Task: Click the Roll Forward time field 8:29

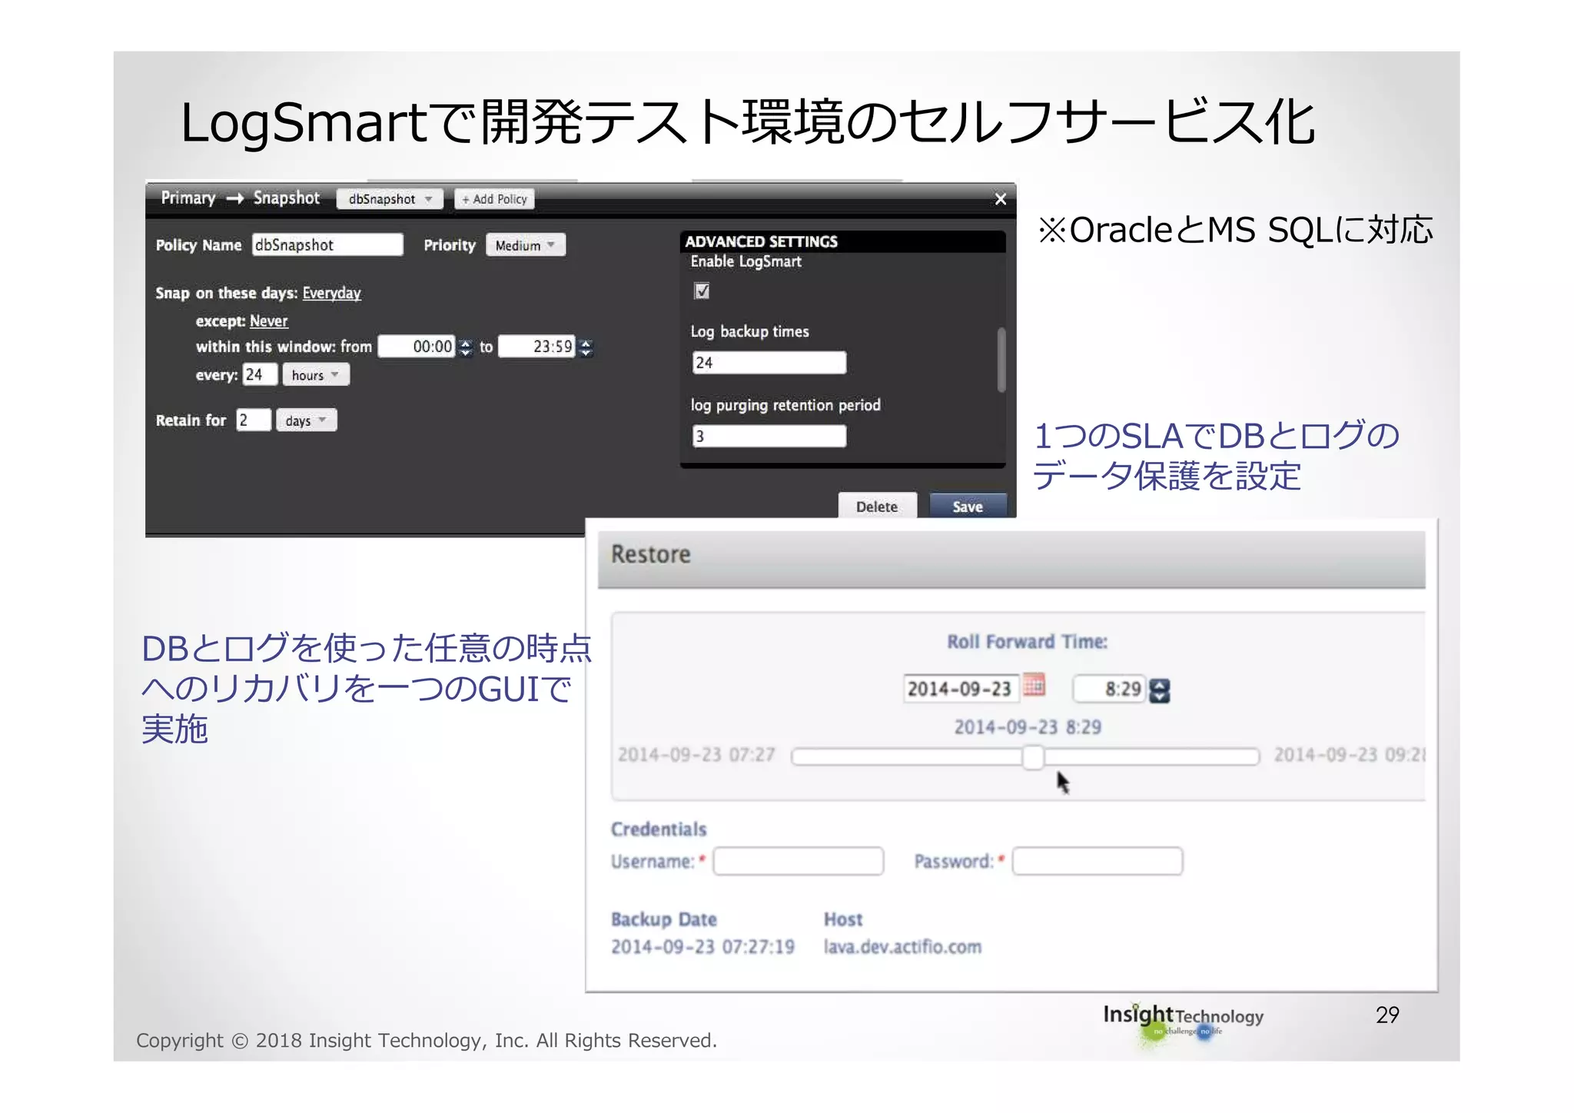Action: click(1109, 689)
